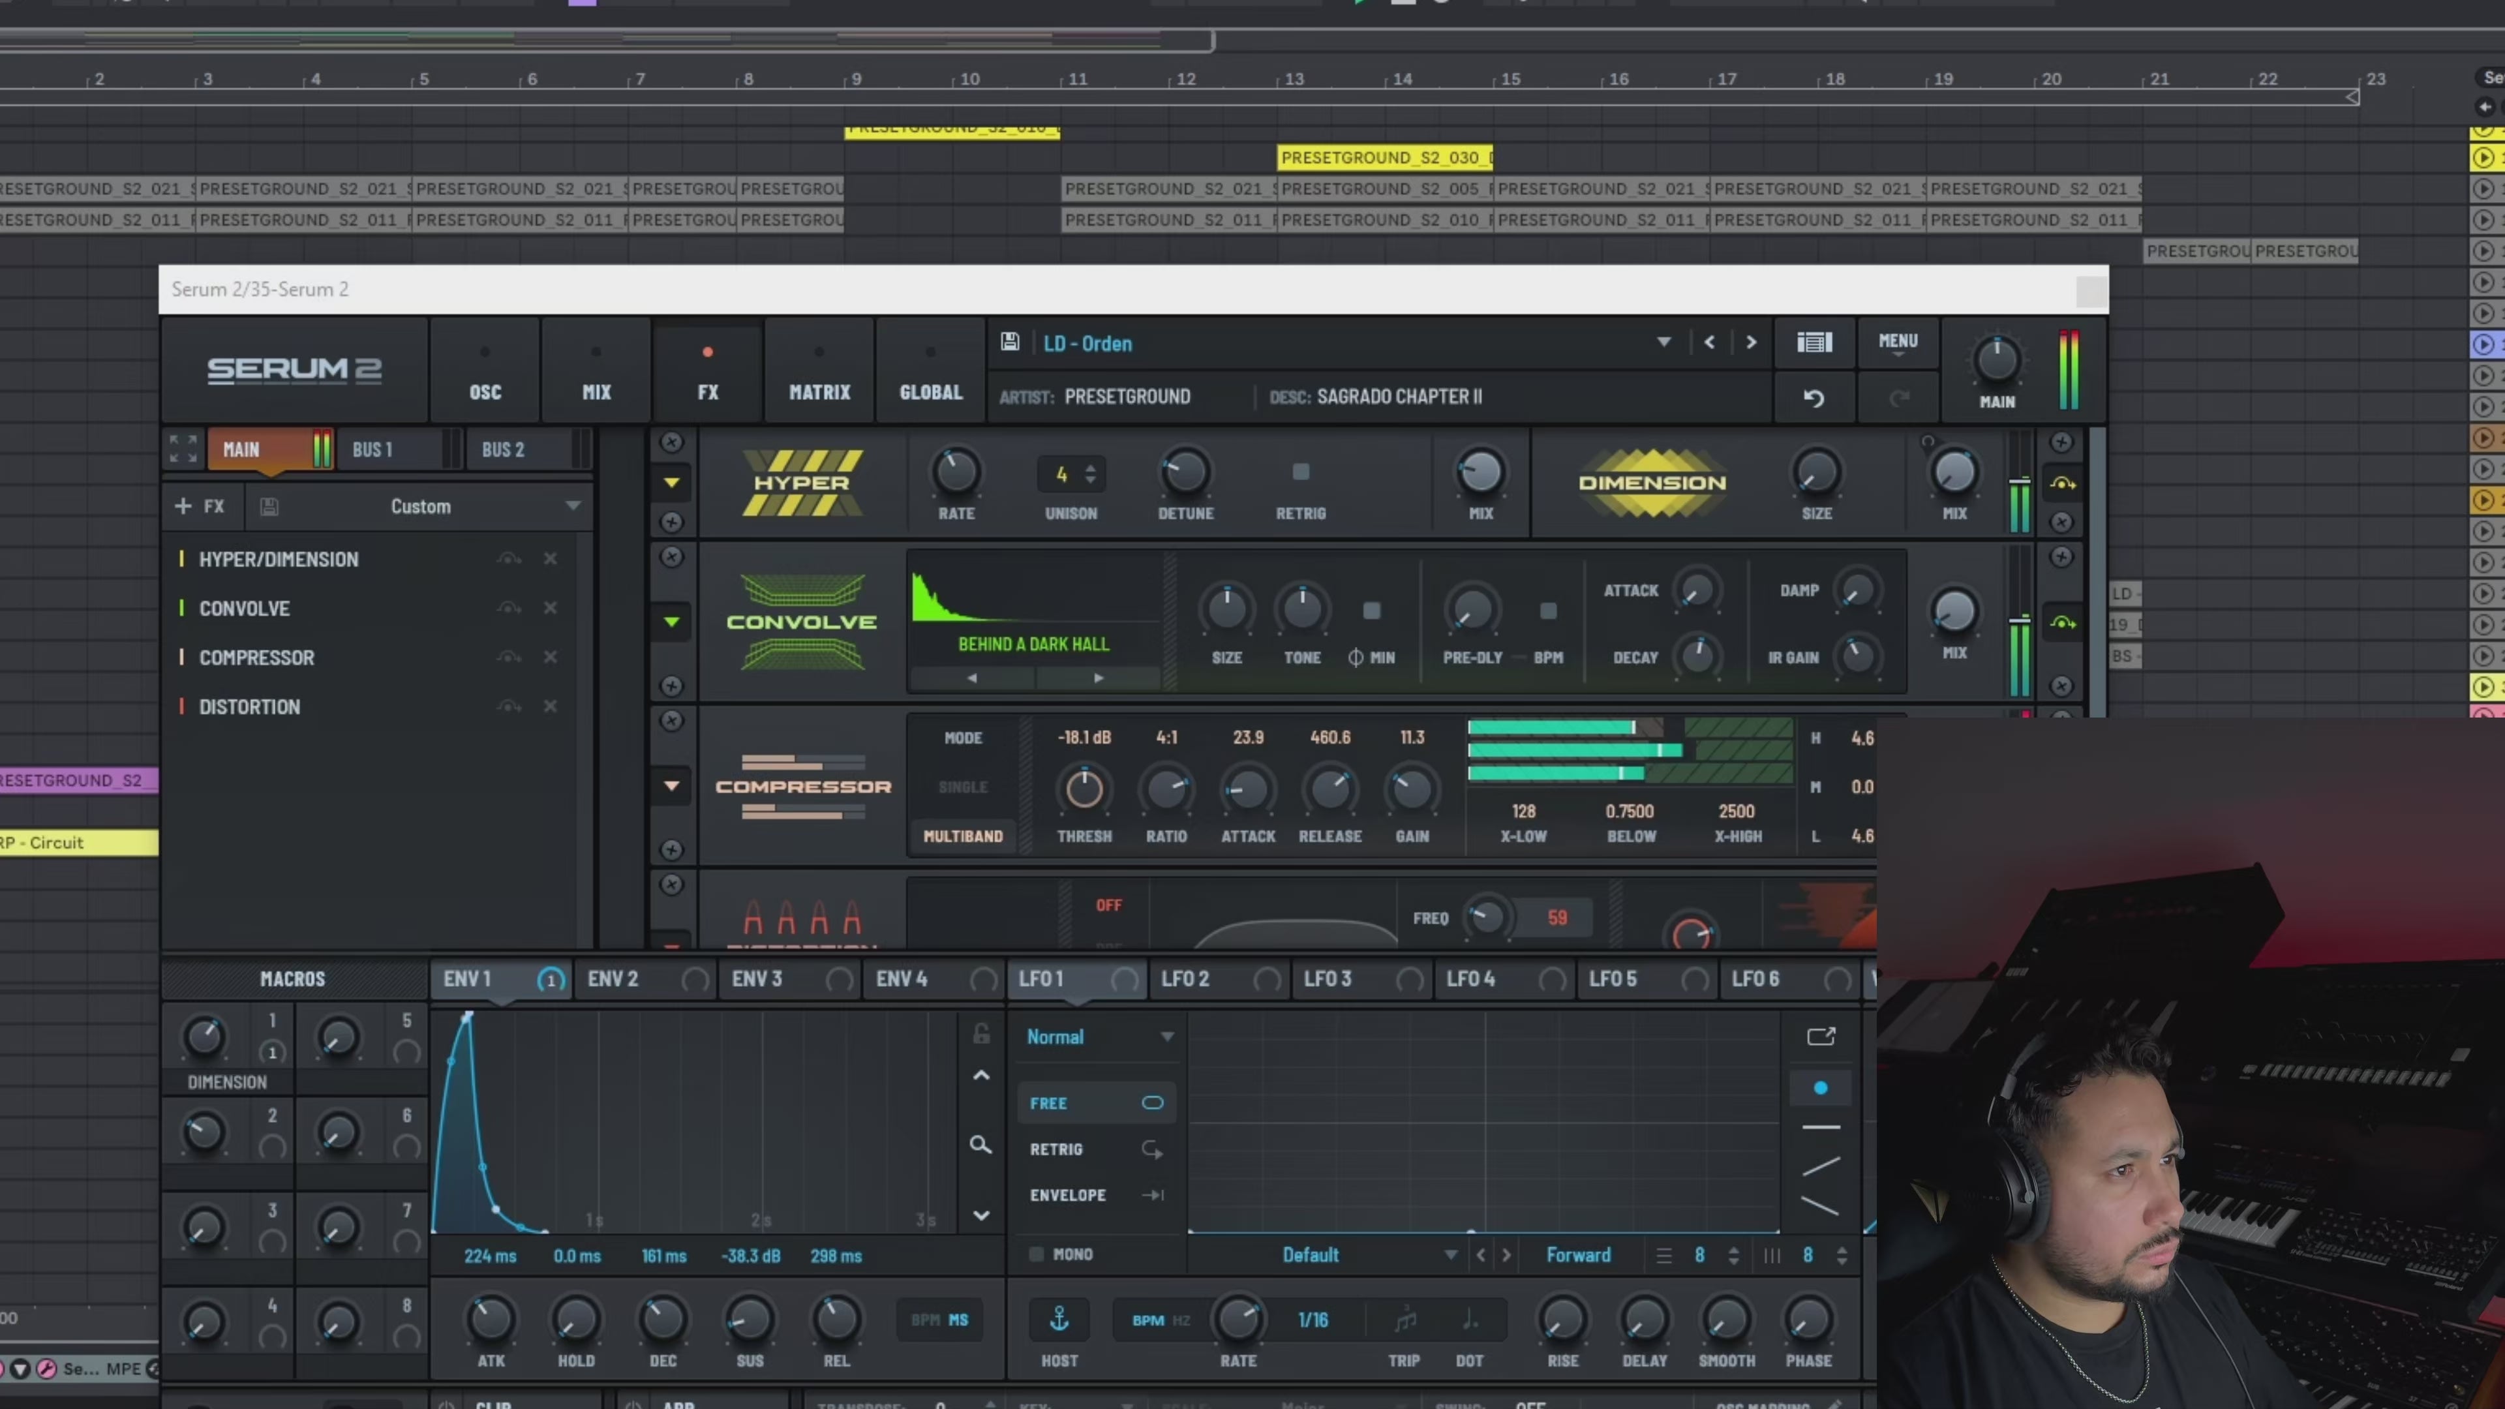Image resolution: width=2505 pixels, height=1409 pixels.
Task: Click the LFO host anchor icon
Action: 1059,1318
